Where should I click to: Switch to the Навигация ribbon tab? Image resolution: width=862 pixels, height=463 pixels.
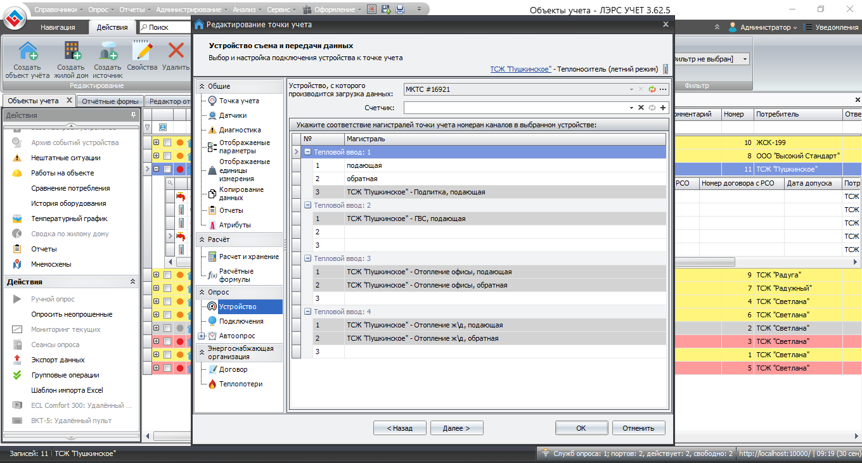pos(58,27)
